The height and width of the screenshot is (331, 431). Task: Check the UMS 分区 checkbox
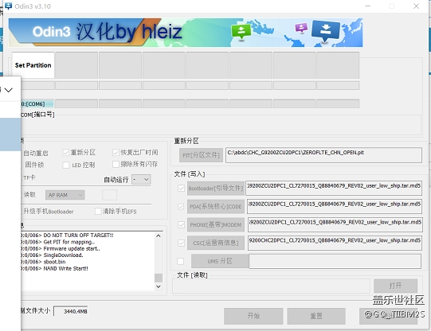181,261
